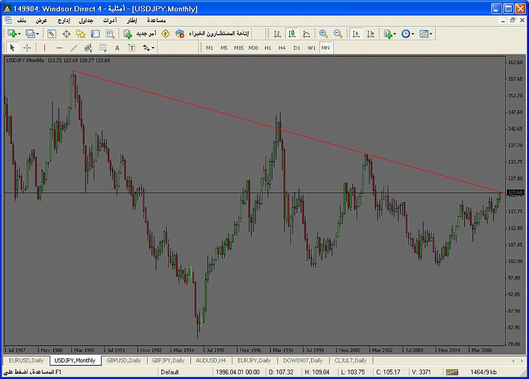The width and height of the screenshot is (529, 379).
Task: Pick the Text (A) annotation tool
Action: coord(117,48)
